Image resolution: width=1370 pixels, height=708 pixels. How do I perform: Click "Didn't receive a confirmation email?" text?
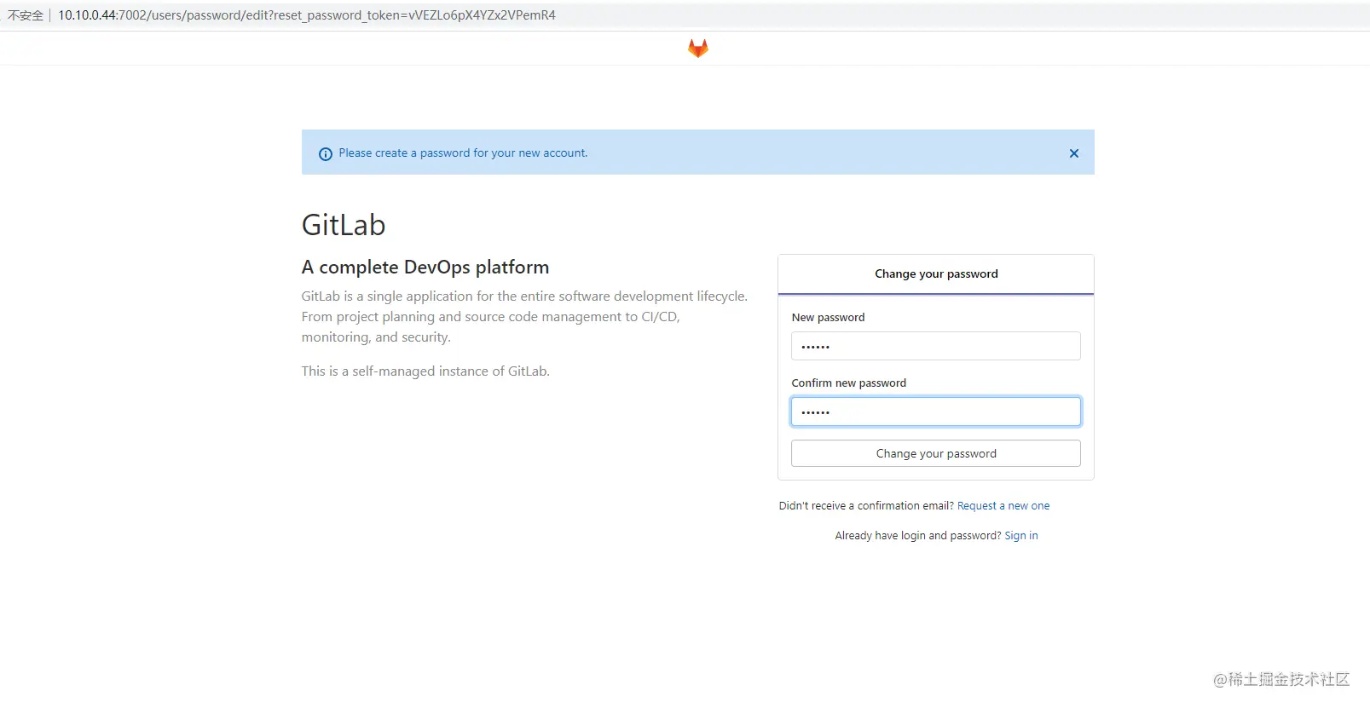[x=866, y=506]
